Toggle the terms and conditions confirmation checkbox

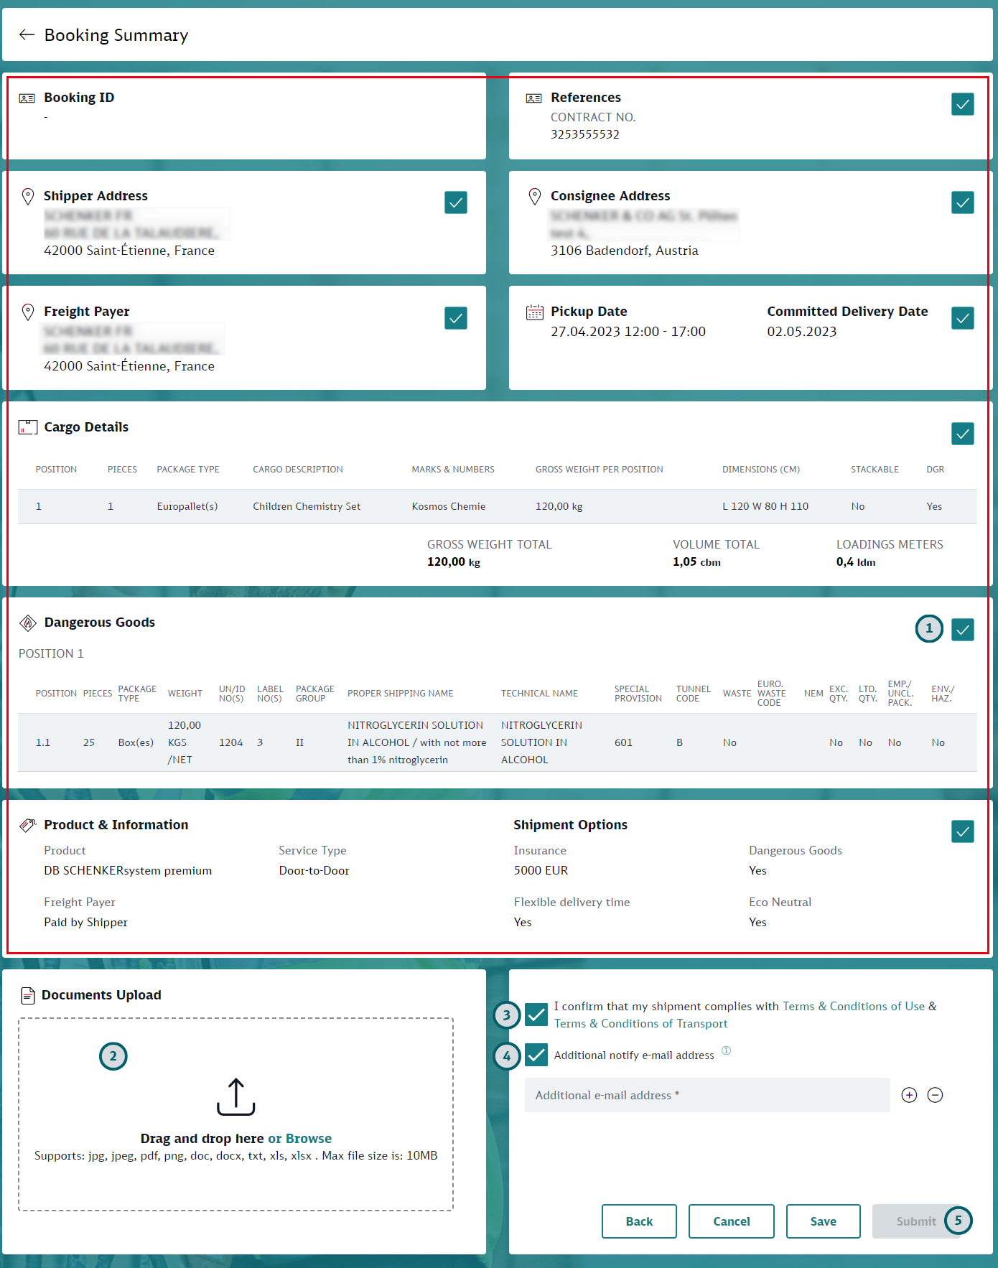pos(536,1015)
